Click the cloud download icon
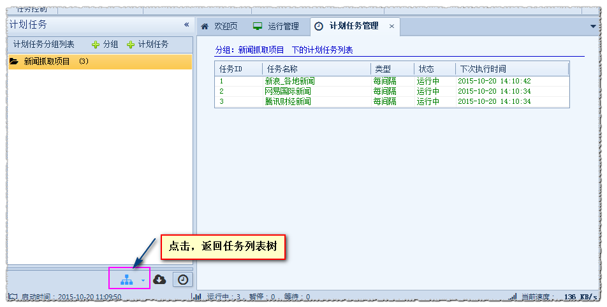Screen dimensions: 607x307 160,280
